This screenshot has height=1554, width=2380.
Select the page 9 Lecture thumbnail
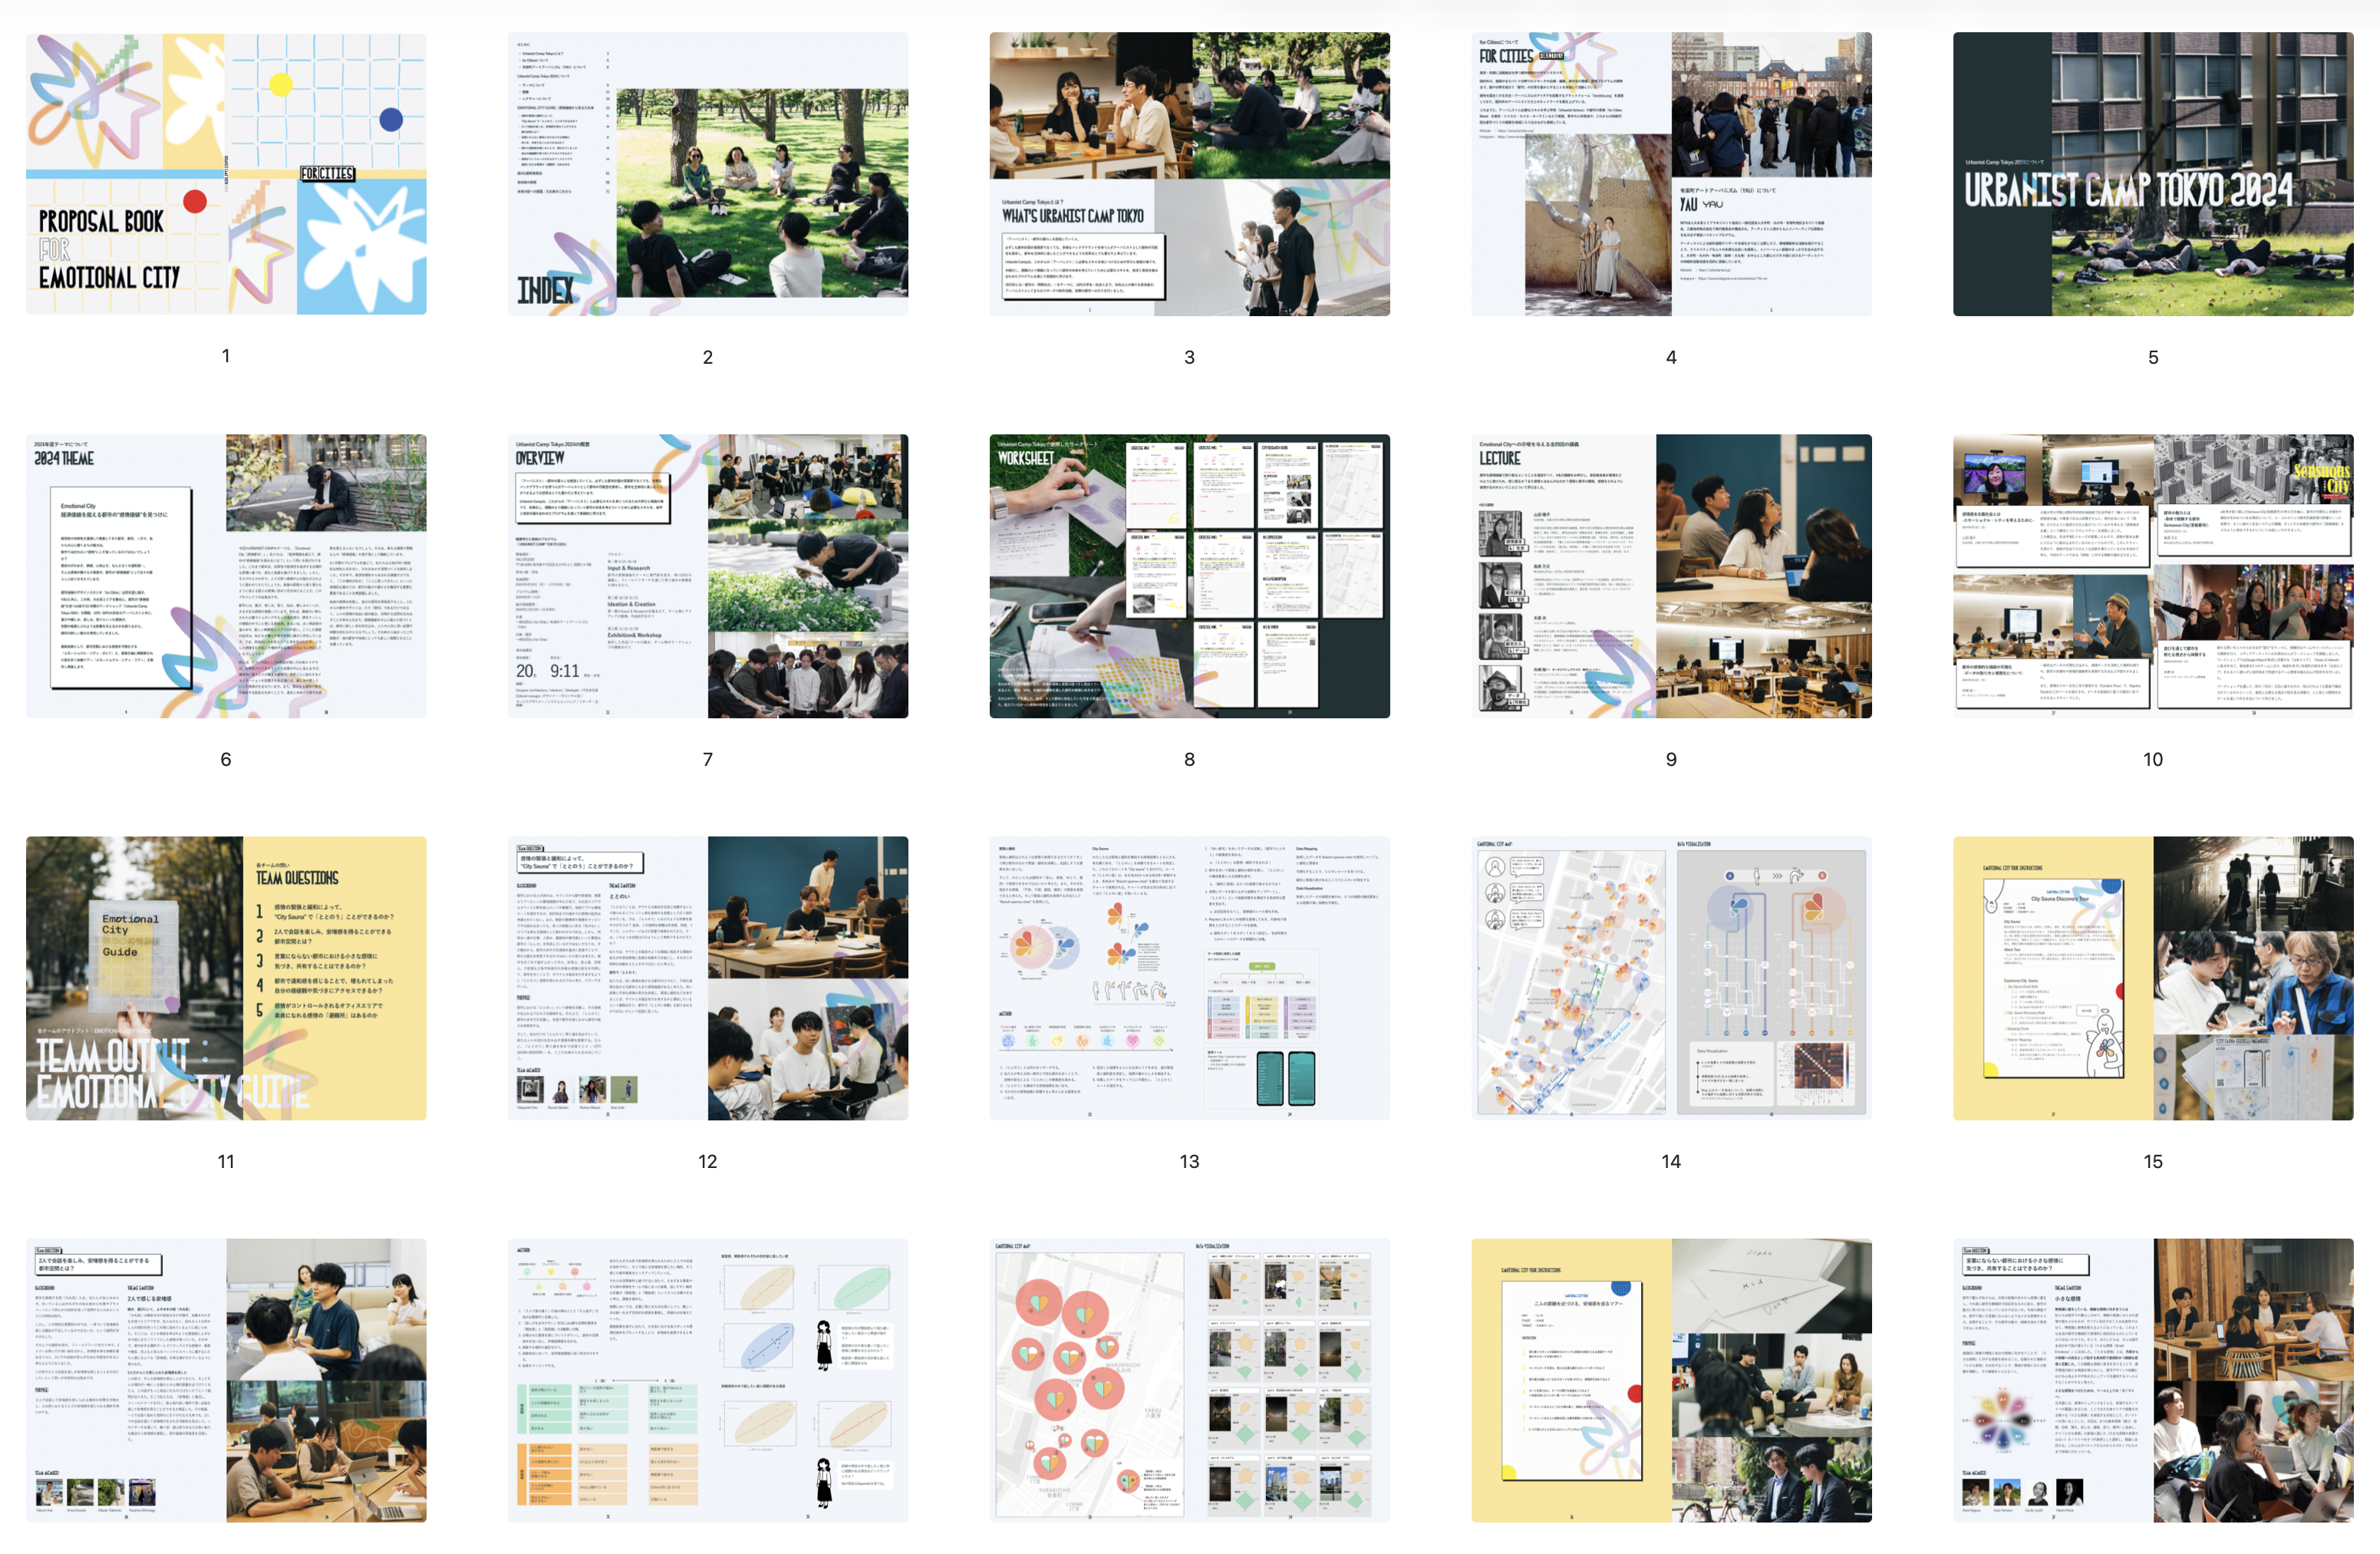click(x=1671, y=576)
